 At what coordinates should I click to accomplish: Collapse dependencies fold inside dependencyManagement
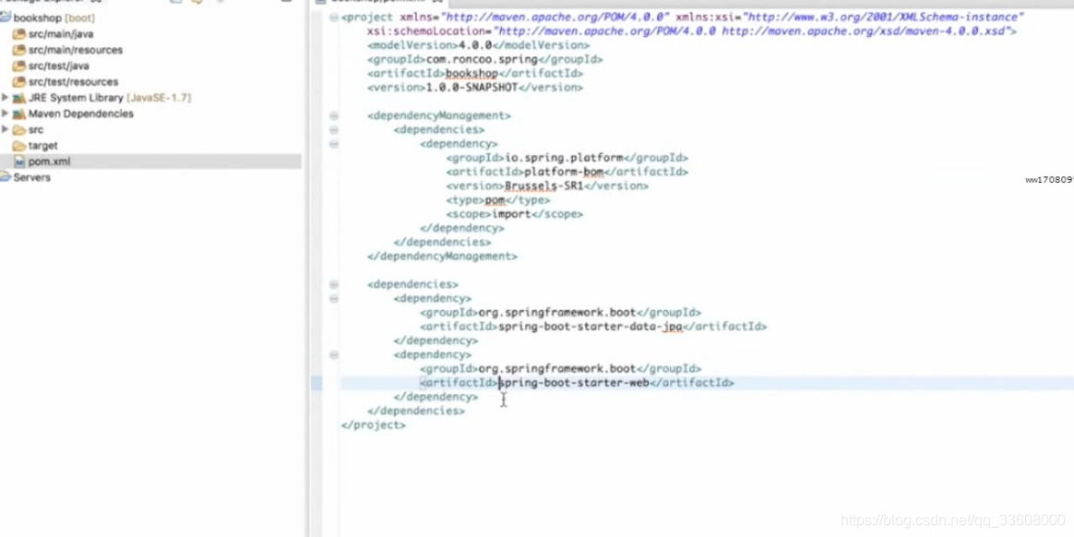click(334, 129)
